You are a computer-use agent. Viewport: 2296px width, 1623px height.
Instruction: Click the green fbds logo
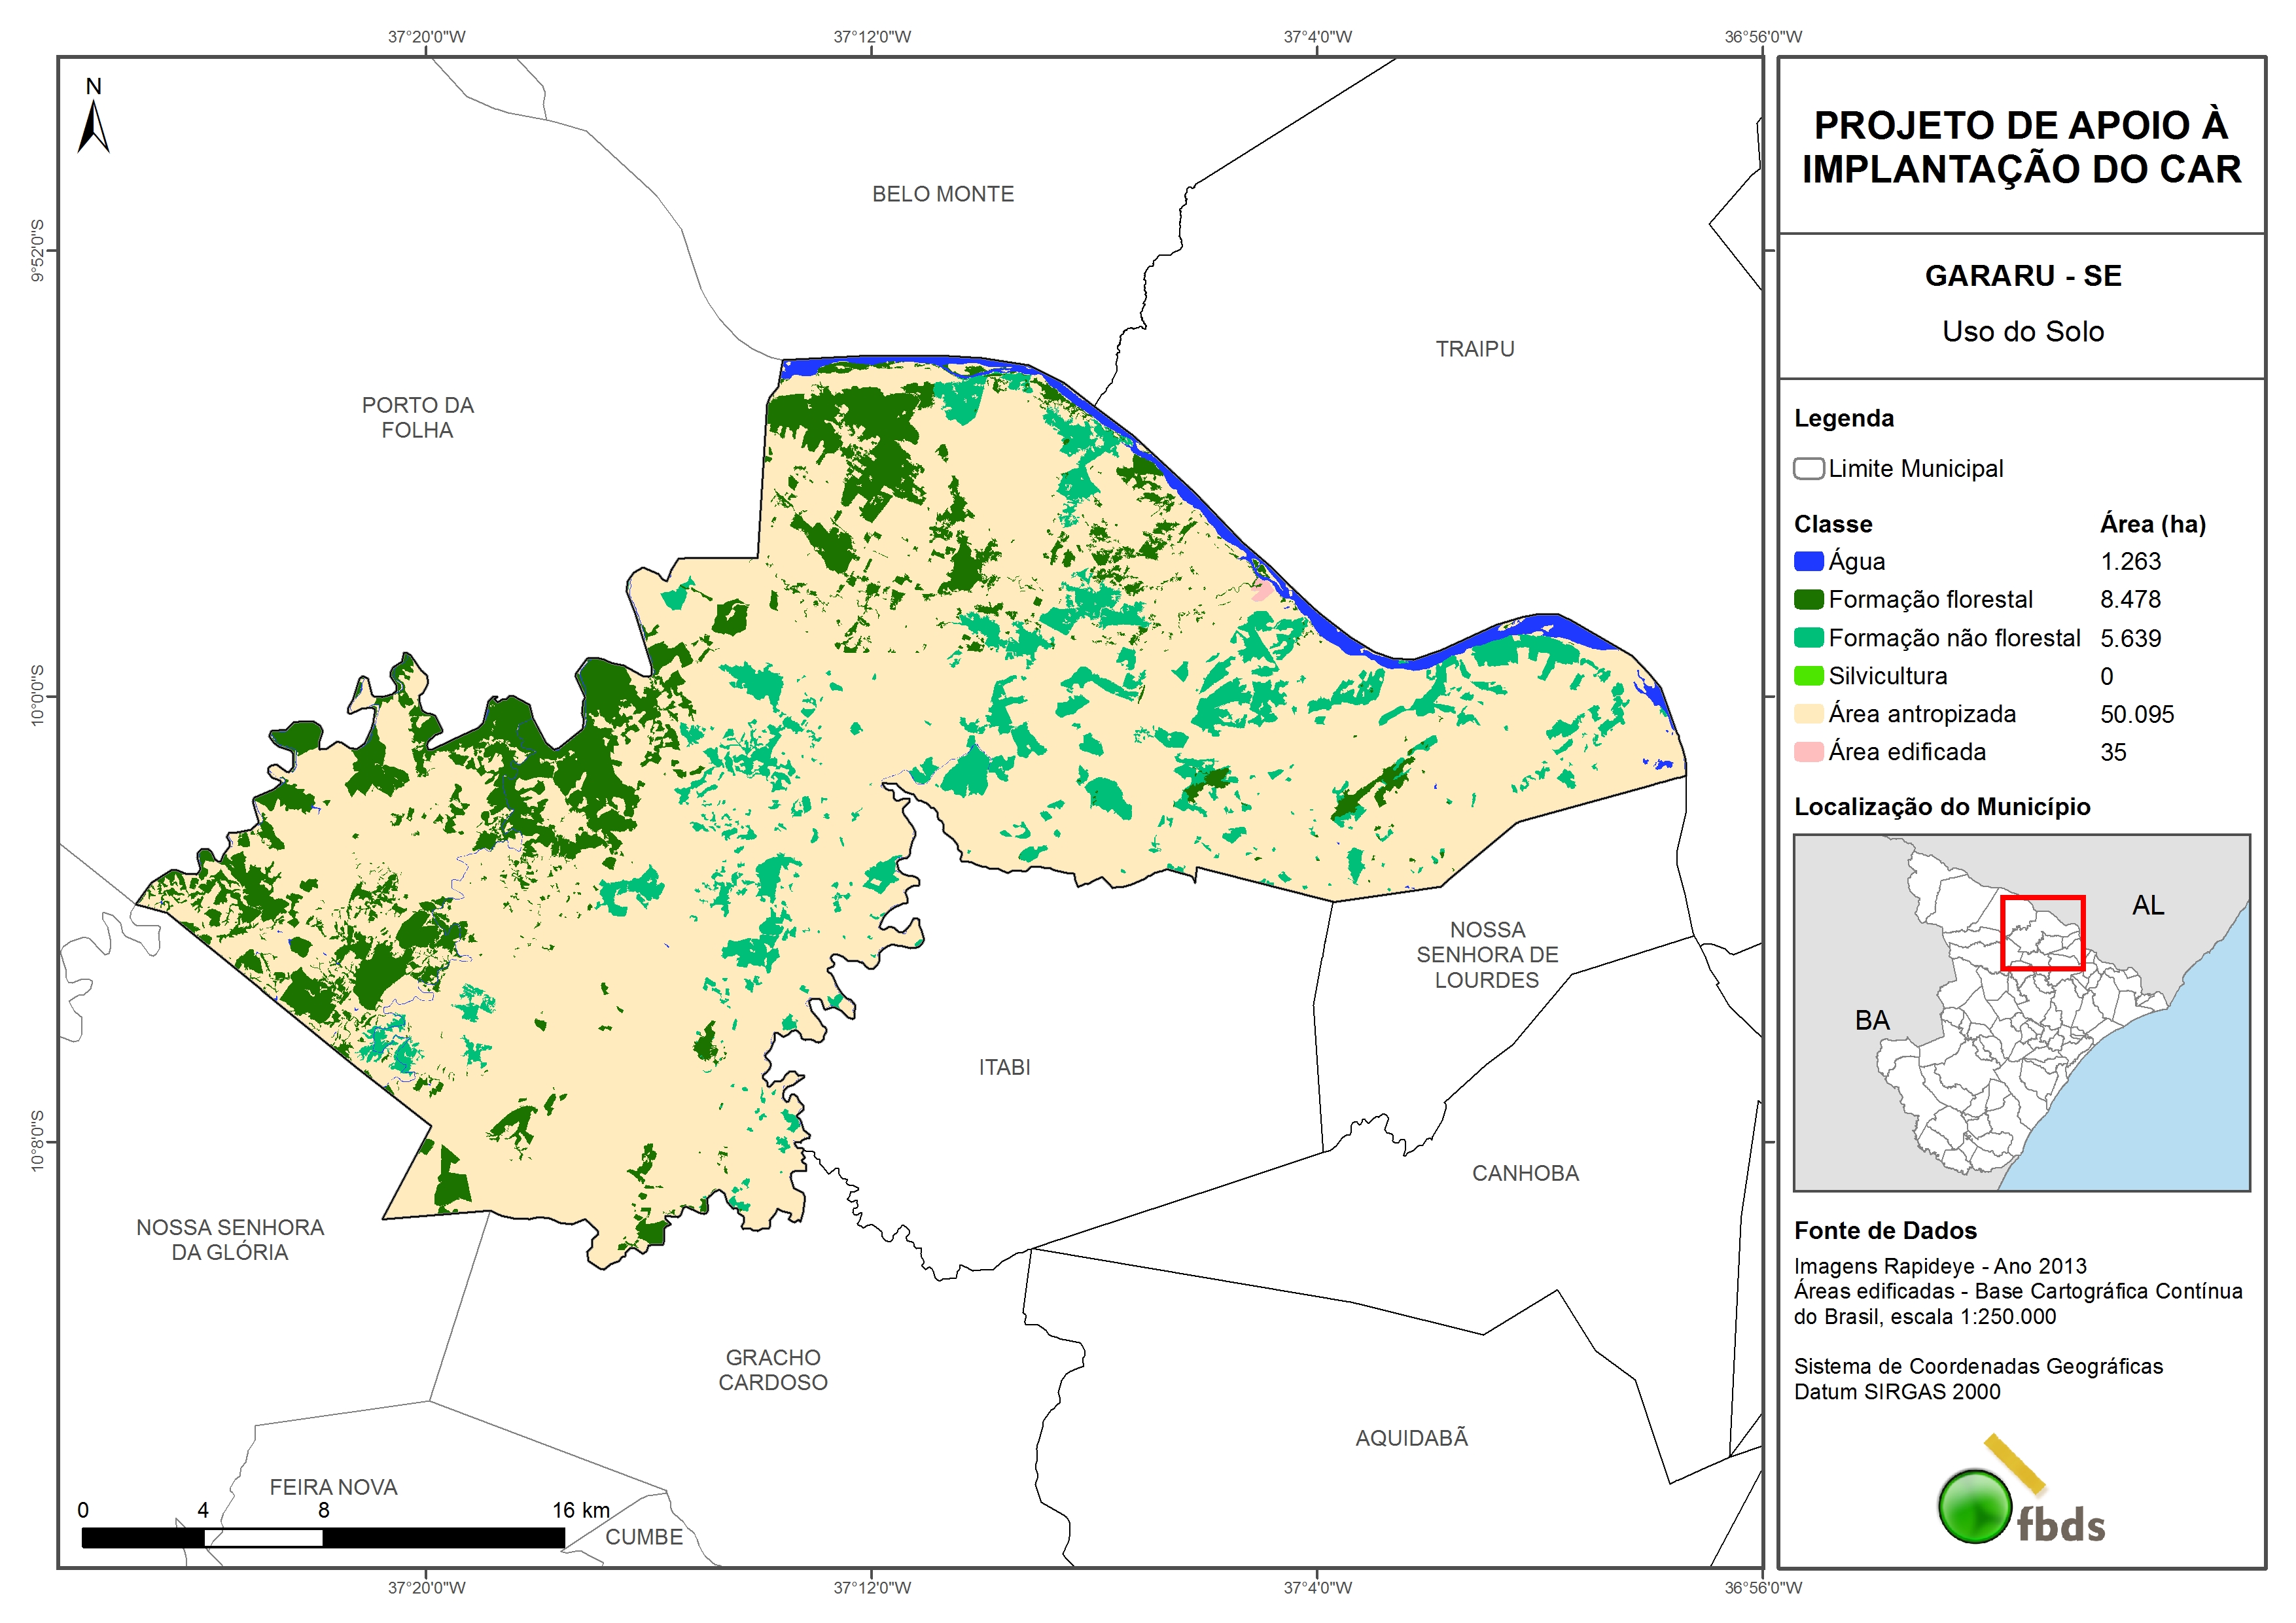pos(1975,1506)
